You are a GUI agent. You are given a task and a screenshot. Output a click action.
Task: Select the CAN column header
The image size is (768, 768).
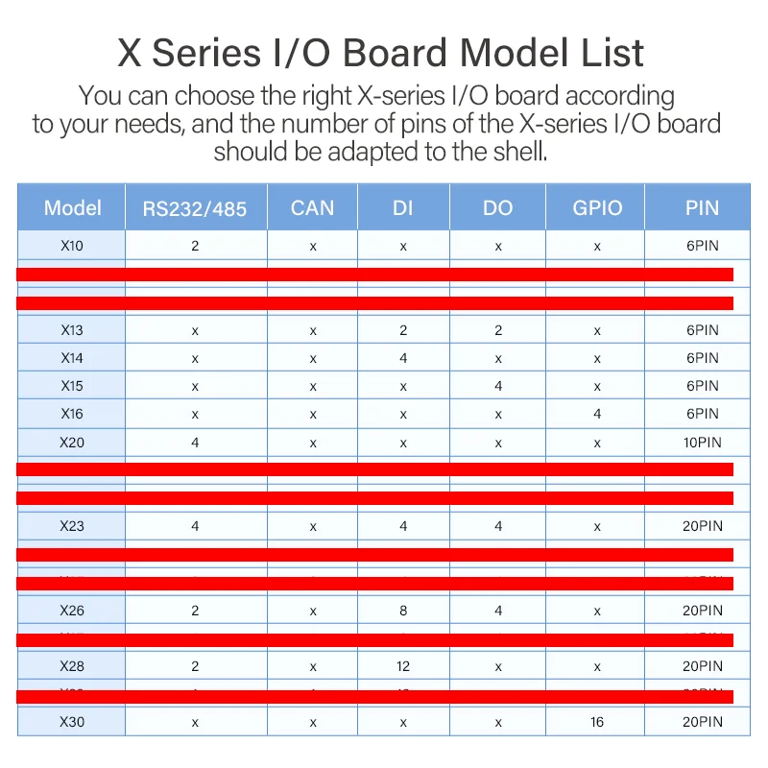point(312,207)
